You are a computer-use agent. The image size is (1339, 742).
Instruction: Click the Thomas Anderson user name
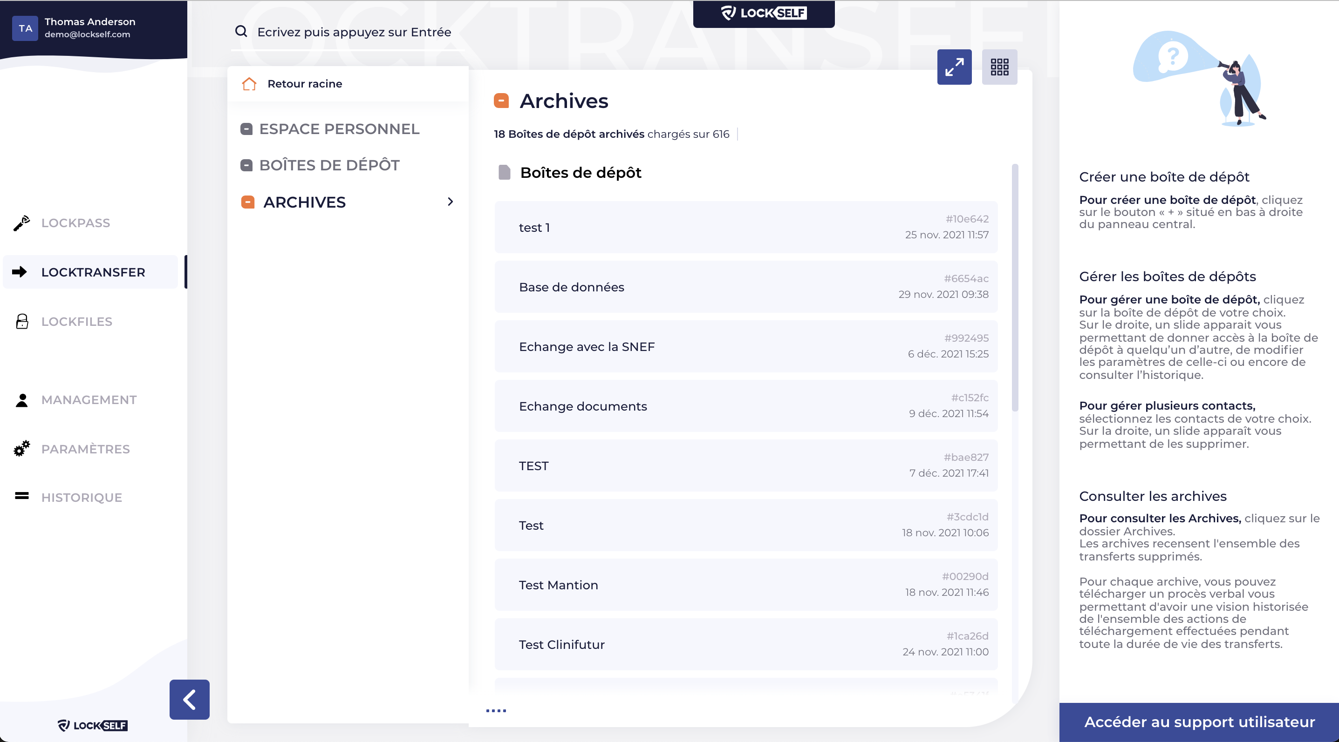point(90,22)
